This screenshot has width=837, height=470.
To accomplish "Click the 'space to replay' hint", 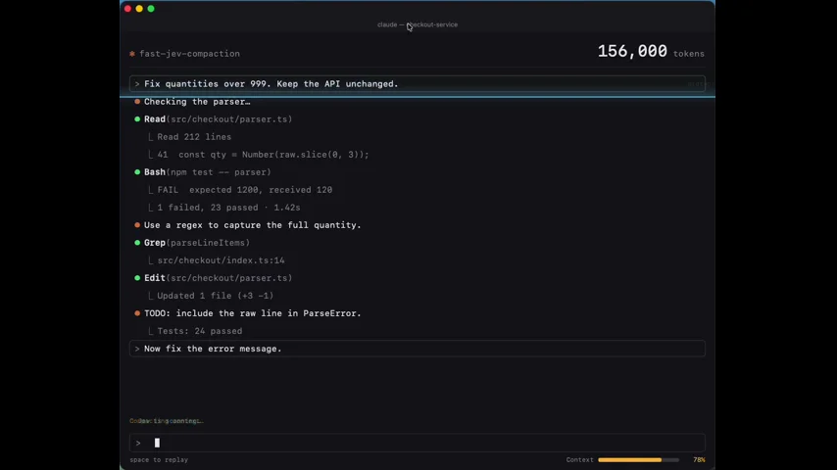I will coord(159,460).
